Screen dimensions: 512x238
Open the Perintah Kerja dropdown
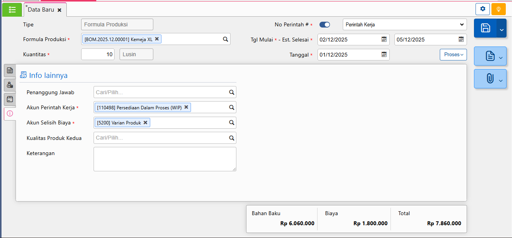[x=404, y=24]
